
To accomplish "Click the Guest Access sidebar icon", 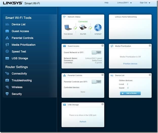I will [7, 31].
